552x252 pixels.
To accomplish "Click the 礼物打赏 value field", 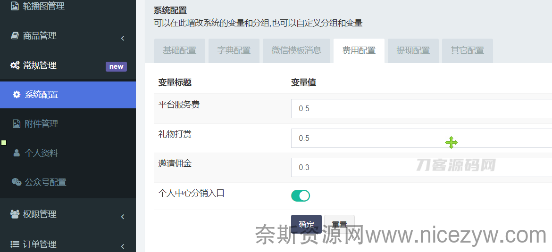I will coord(421,138).
